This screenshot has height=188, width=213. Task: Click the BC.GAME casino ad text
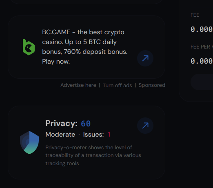(x=85, y=47)
